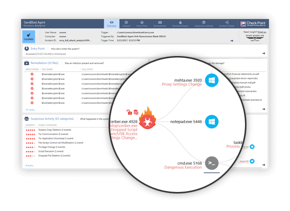Select Privilege Change (3 events) row

coord(52,147)
